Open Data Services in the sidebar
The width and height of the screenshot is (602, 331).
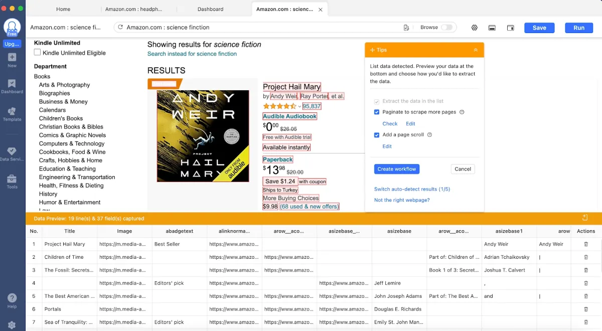[12, 154]
